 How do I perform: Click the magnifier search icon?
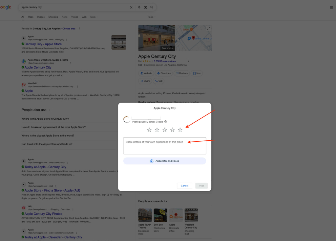click(152, 7)
